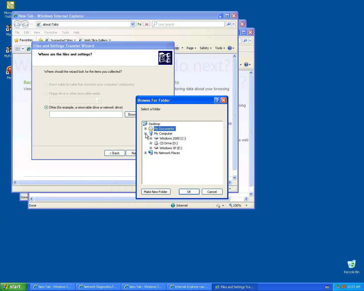Click the Live Search input box

click(188, 24)
